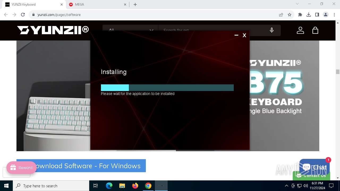Open a new browser tab

pos(135,5)
